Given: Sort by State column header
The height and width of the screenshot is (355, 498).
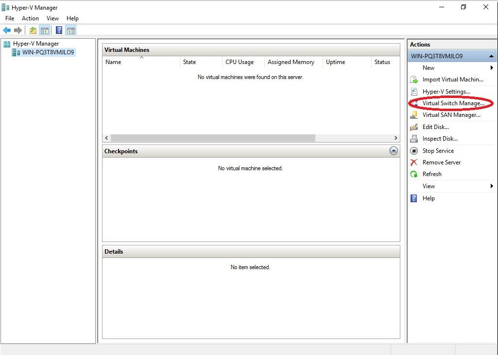Looking at the screenshot, I should pos(201,62).
